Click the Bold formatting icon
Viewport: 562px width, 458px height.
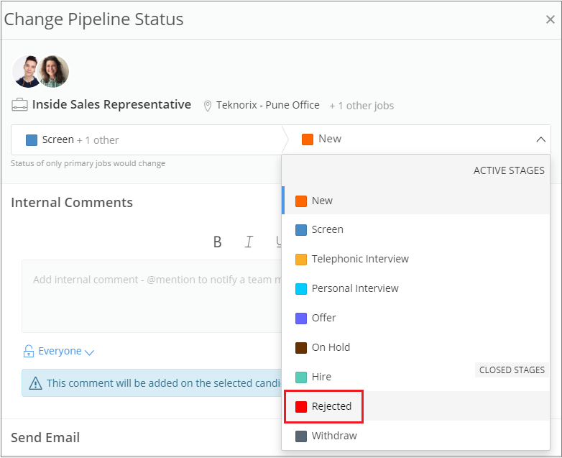[217, 242]
